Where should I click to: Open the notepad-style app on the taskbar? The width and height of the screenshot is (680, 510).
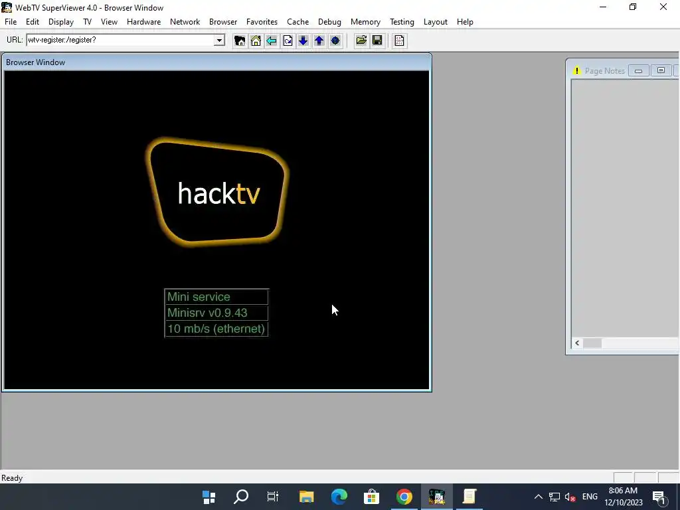pos(469,497)
